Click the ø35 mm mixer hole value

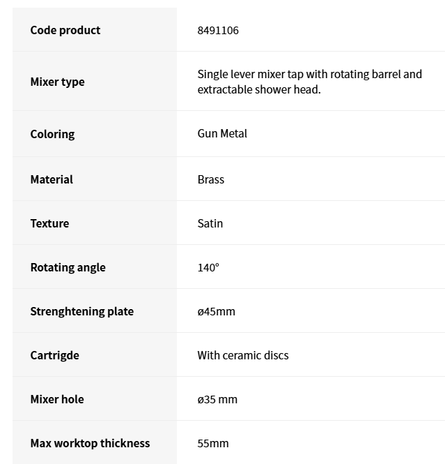[x=217, y=399]
